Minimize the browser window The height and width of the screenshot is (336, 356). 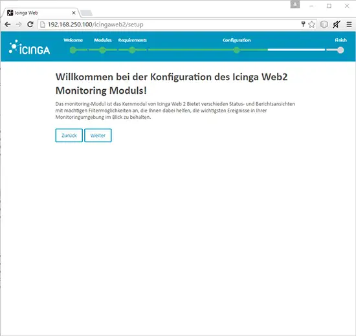tap(311, 6)
